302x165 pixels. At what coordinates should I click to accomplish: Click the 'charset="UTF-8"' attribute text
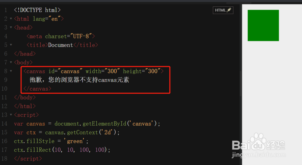click(68, 36)
